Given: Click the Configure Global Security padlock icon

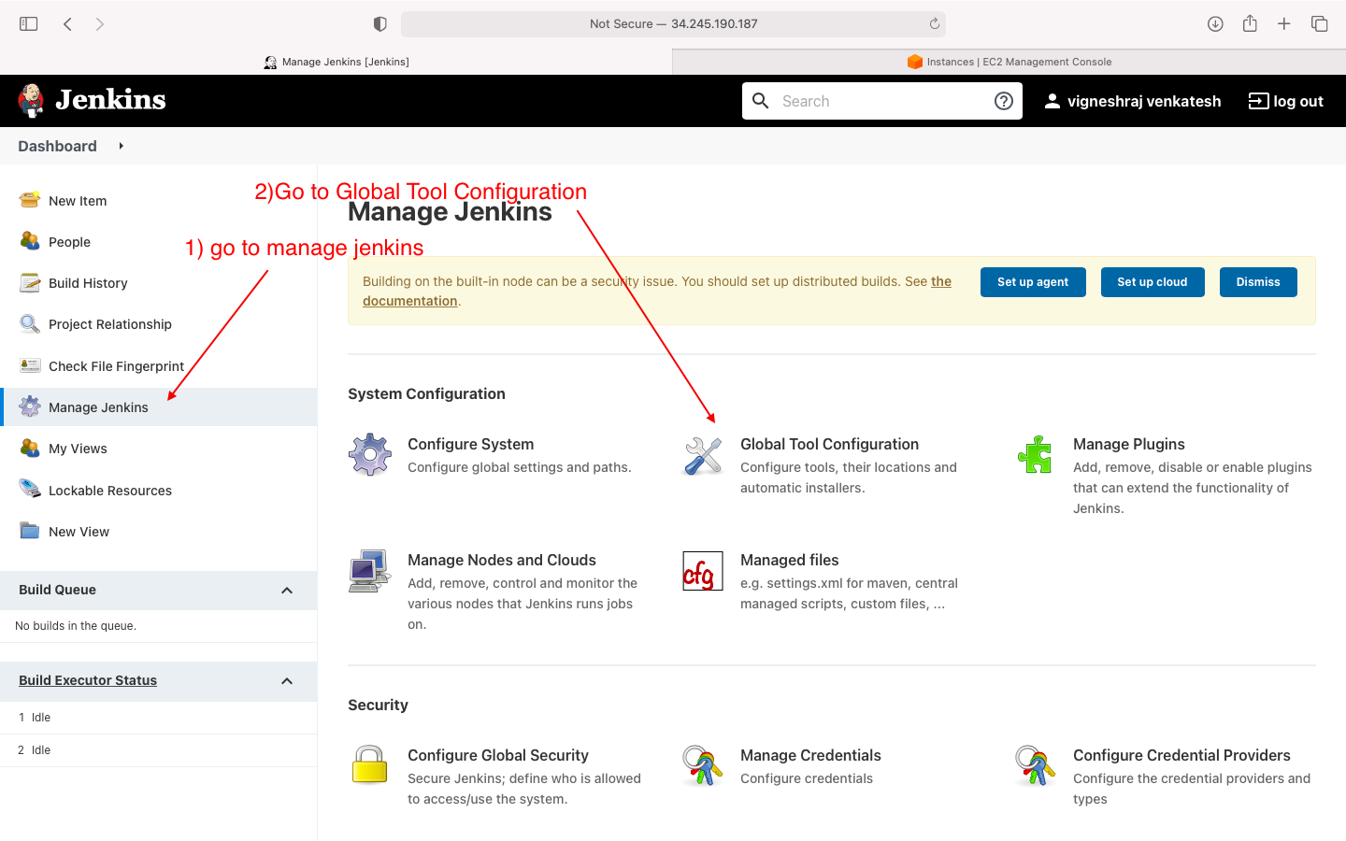Looking at the screenshot, I should [370, 764].
